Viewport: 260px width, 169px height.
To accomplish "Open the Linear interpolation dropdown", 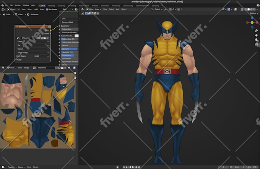I will tap(32, 42).
